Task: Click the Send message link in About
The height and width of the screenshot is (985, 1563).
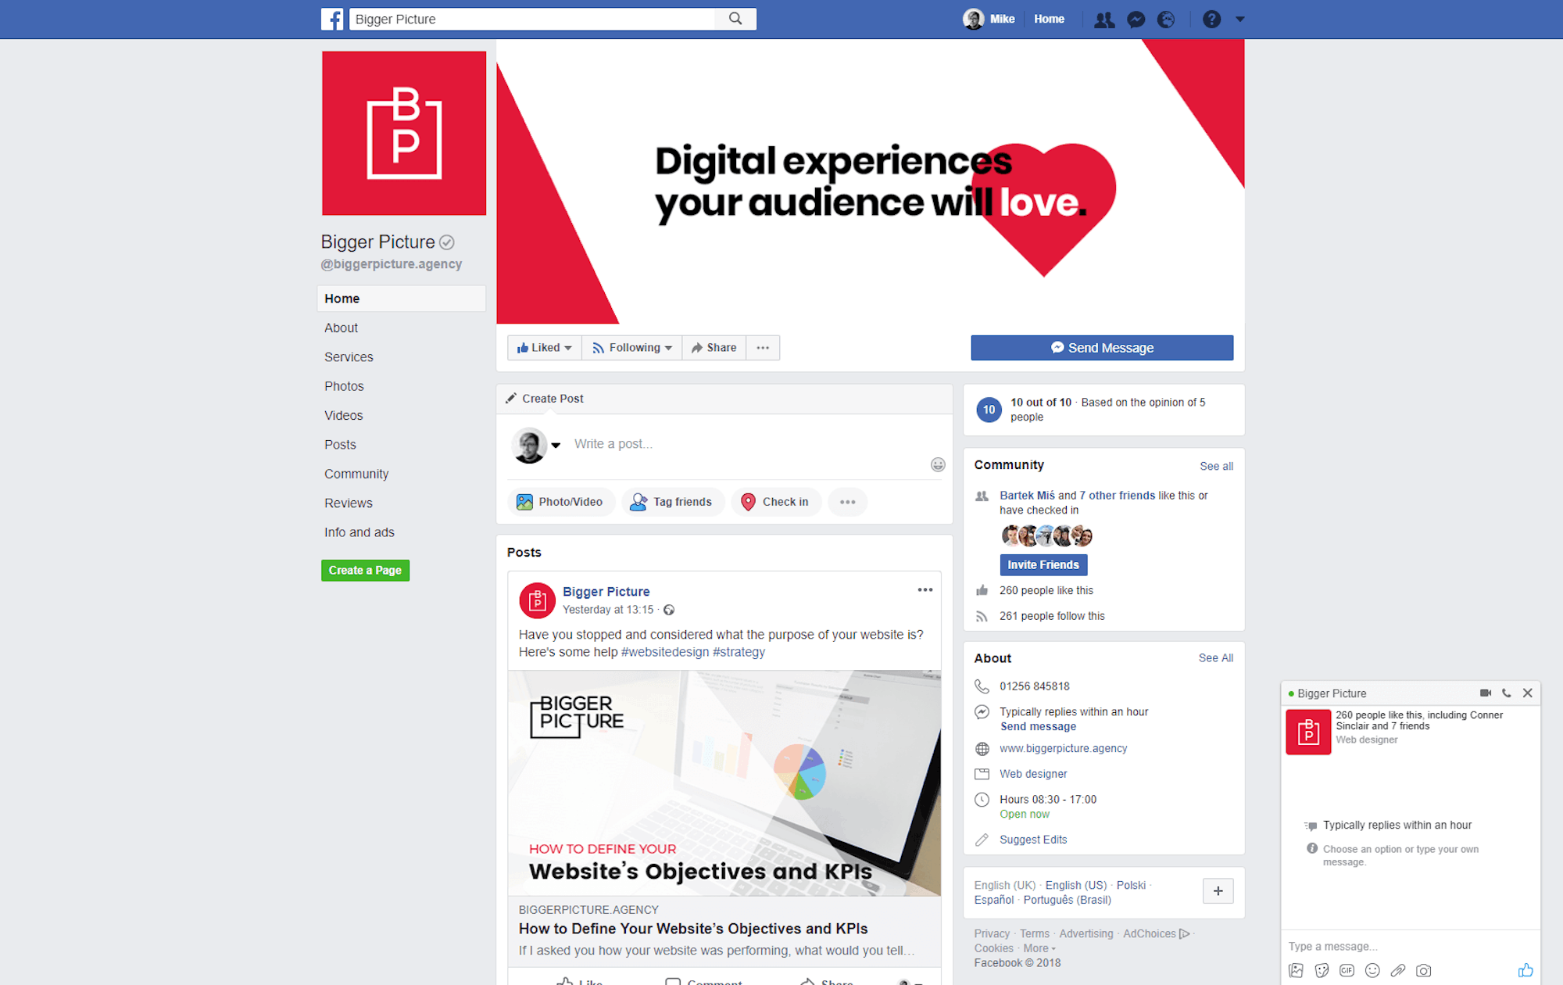Action: click(1038, 727)
